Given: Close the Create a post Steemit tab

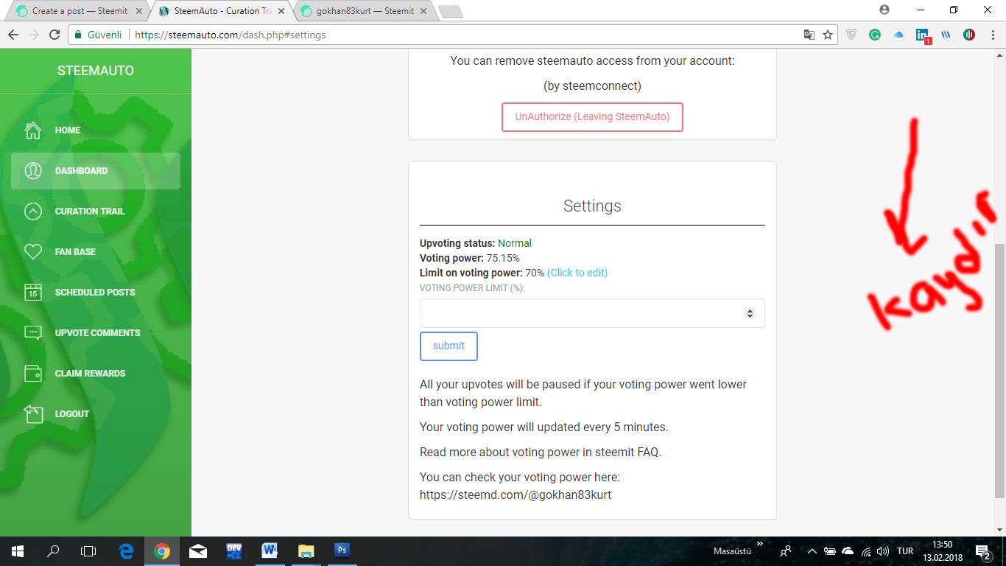Looking at the screenshot, I should [140, 11].
